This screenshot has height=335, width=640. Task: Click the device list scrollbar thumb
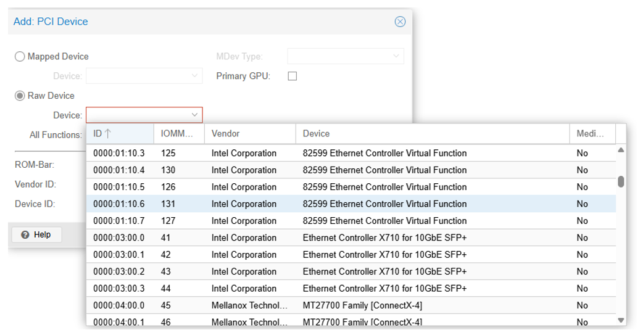(621, 181)
